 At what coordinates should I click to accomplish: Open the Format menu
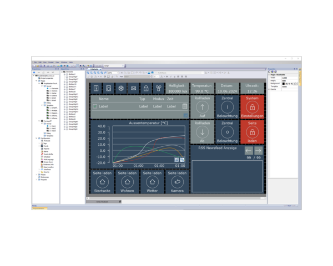pos(51,63)
